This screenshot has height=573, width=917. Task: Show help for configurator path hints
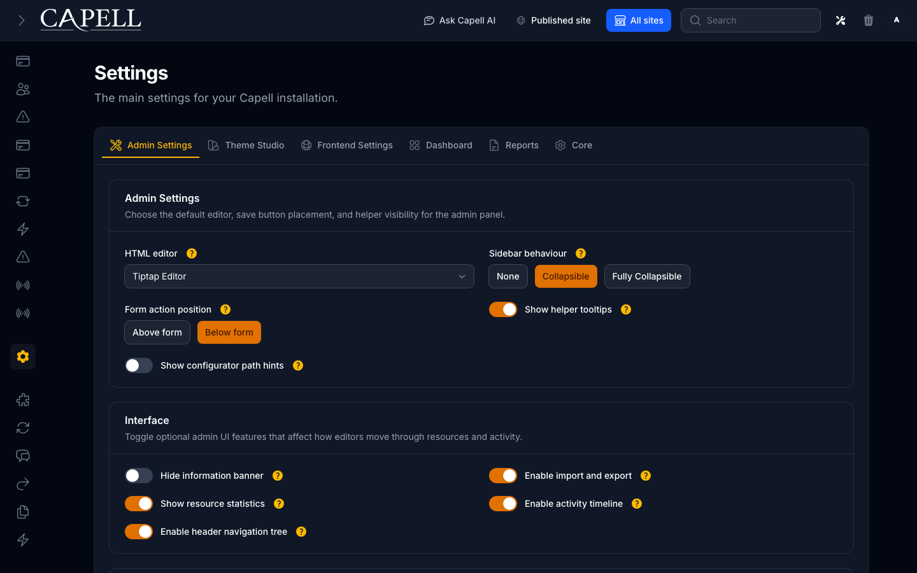pos(298,365)
